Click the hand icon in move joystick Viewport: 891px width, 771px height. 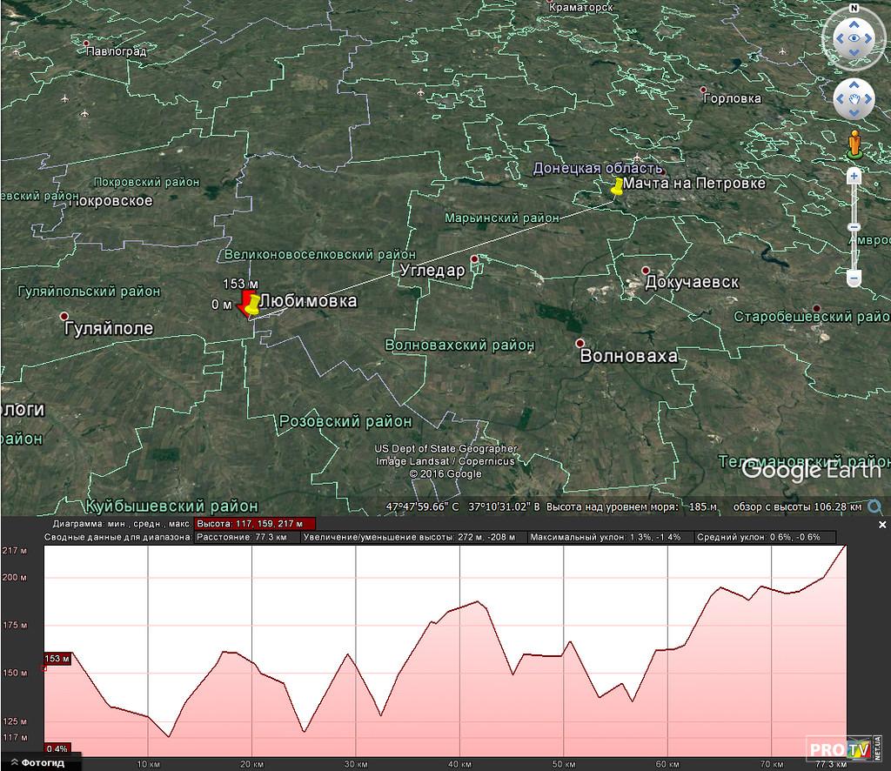point(854,100)
